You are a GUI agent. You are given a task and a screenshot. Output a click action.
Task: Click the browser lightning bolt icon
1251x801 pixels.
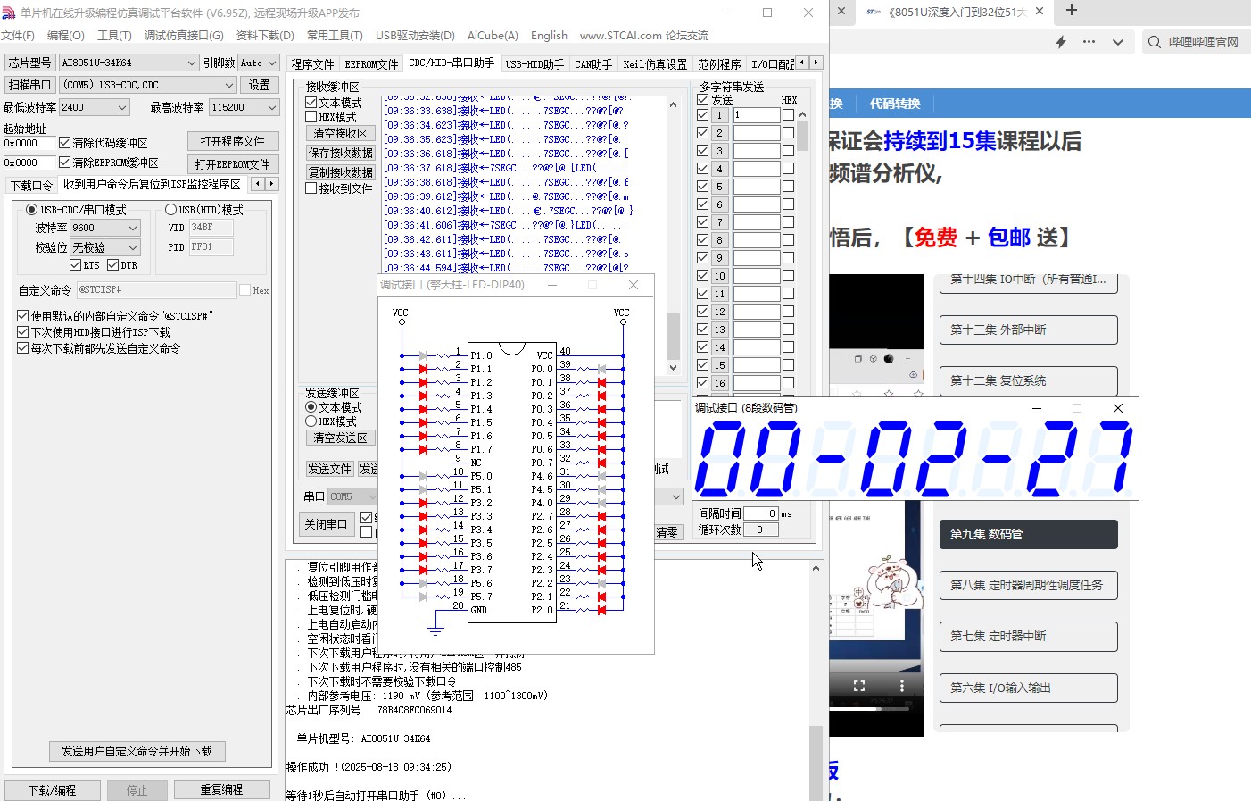click(1061, 42)
